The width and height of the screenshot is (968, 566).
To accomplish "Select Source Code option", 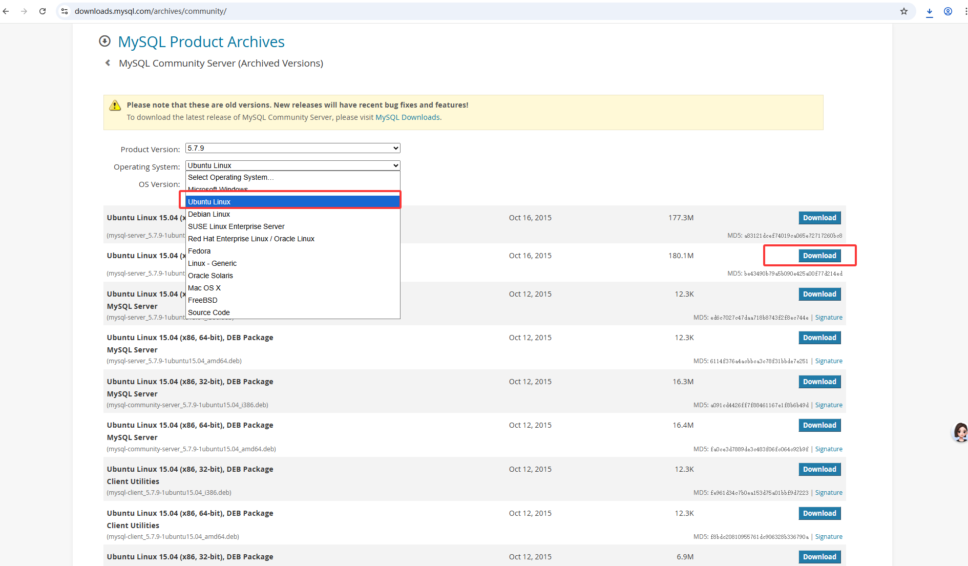I will [293, 312].
